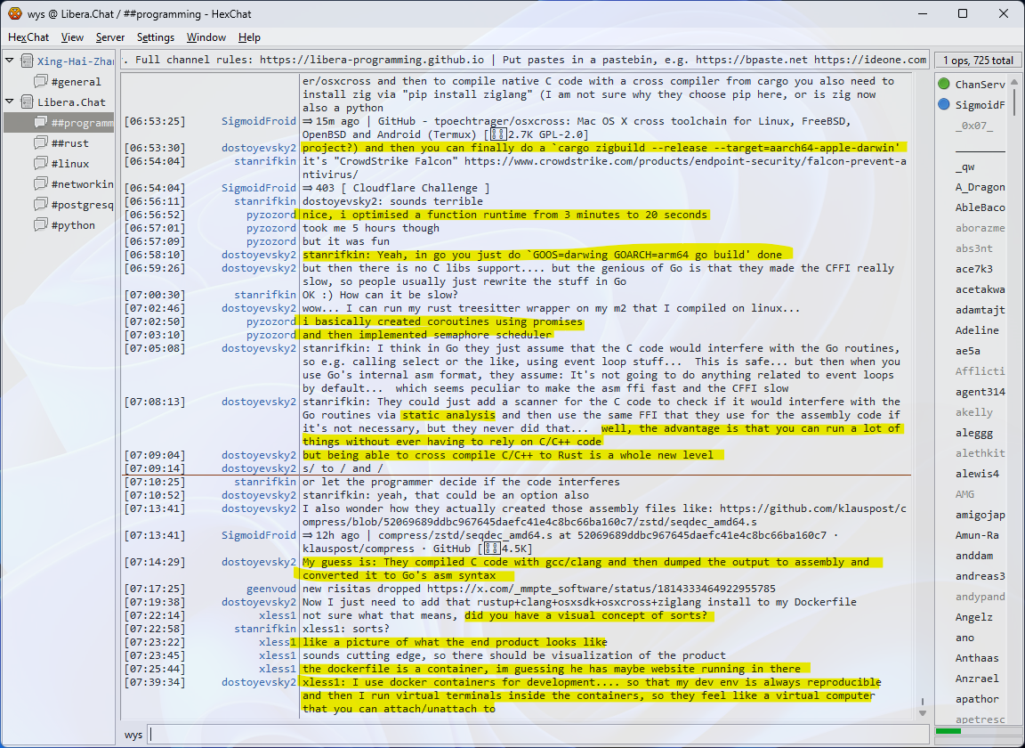
Task: Click SigmoidFroid's blue status icon
Action: (943, 105)
